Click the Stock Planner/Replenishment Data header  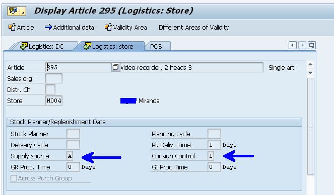pyautogui.click(x=58, y=122)
